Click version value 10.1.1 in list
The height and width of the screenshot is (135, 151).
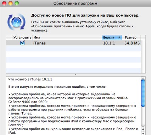[109, 43]
